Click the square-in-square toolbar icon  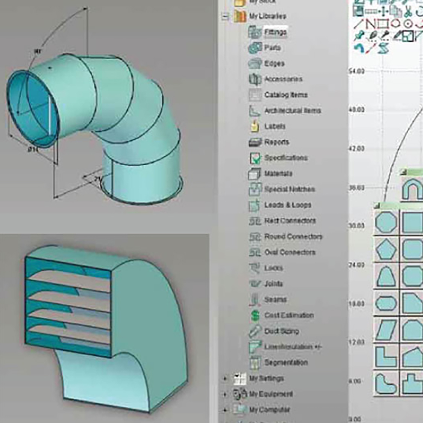(408, 36)
